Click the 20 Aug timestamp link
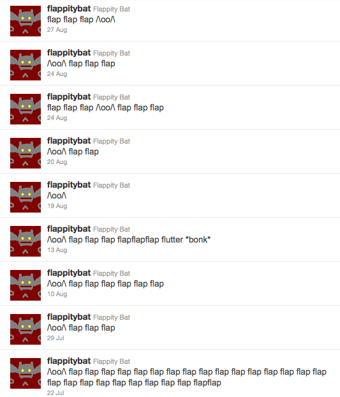340x397 pixels. pyautogui.click(x=57, y=162)
